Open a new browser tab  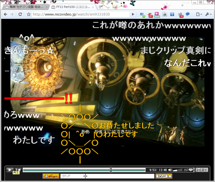[100, 7]
